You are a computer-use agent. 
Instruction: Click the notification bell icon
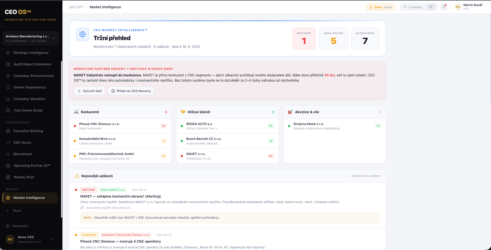point(444,7)
